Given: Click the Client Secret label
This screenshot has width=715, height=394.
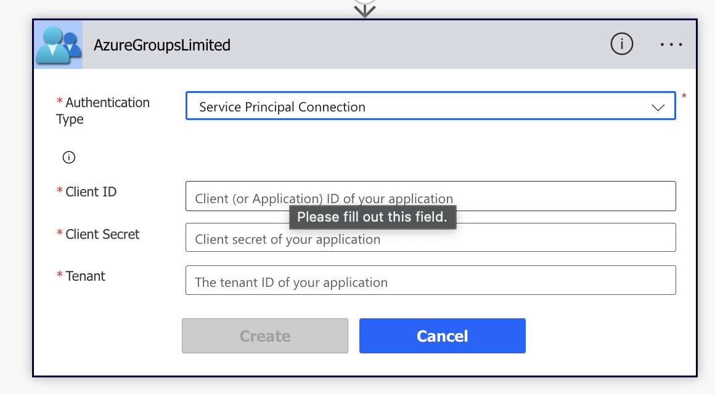Looking at the screenshot, I should tap(102, 234).
